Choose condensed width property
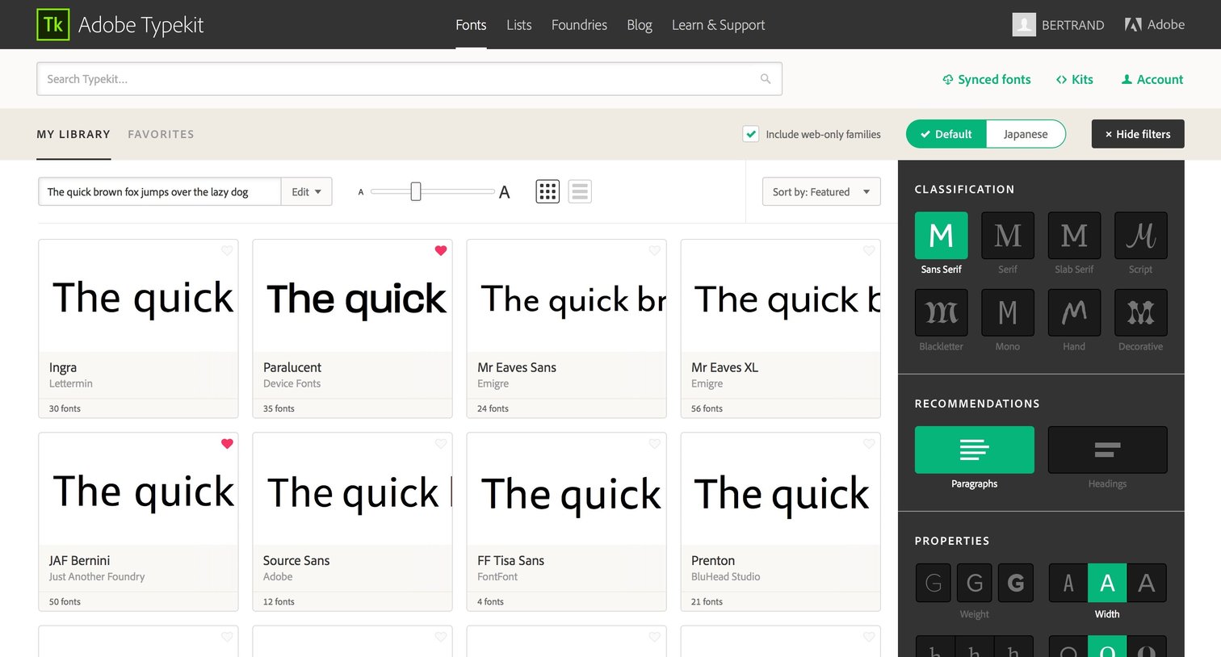1221x657 pixels. (x=1068, y=583)
